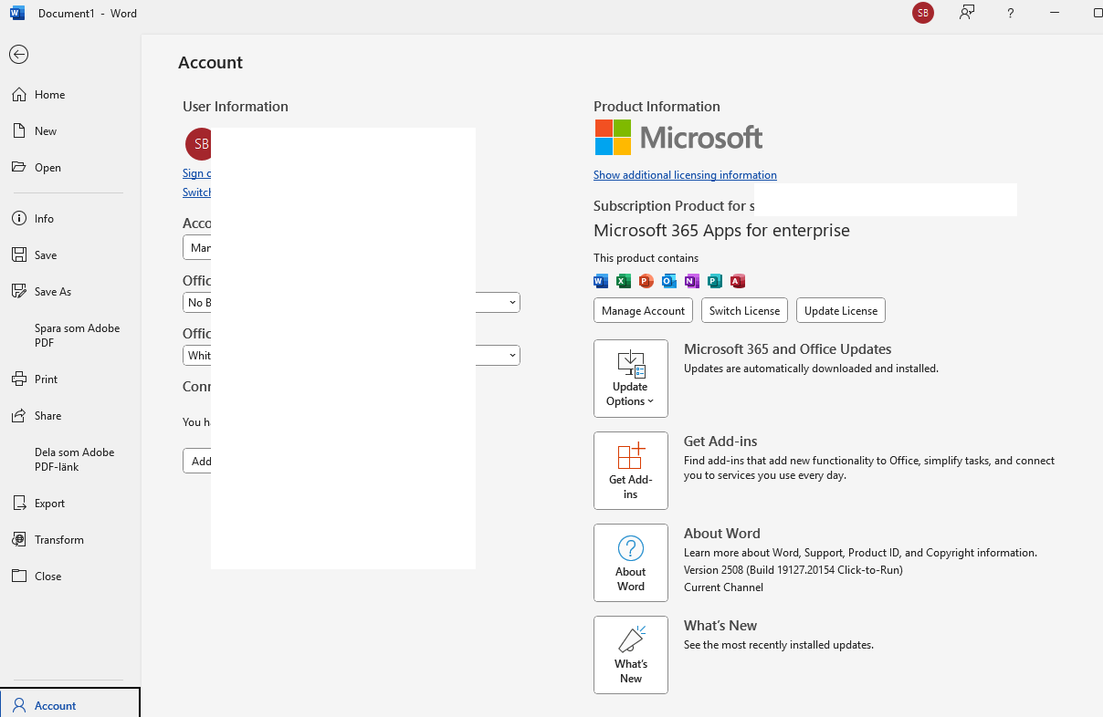This screenshot has height=717, width=1103.
Task: Click the Manage Account button
Action: 643,310
